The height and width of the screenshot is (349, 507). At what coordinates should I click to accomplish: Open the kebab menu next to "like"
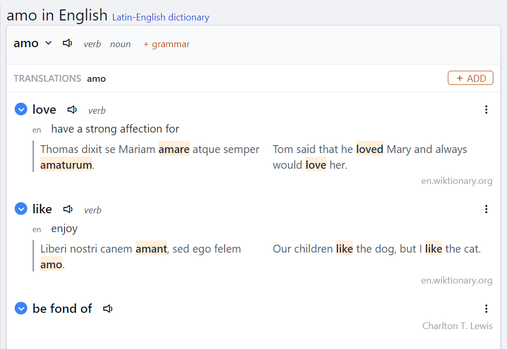[x=487, y=209]
